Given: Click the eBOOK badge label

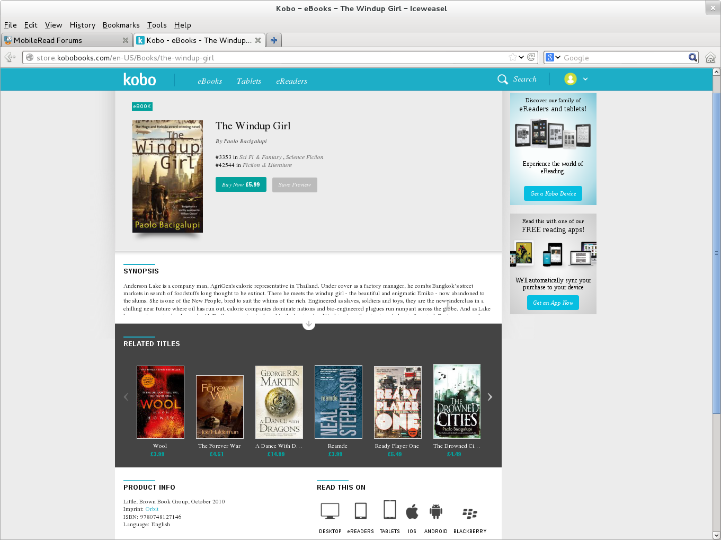Looking at the screenshot, I should coord(142,107).
